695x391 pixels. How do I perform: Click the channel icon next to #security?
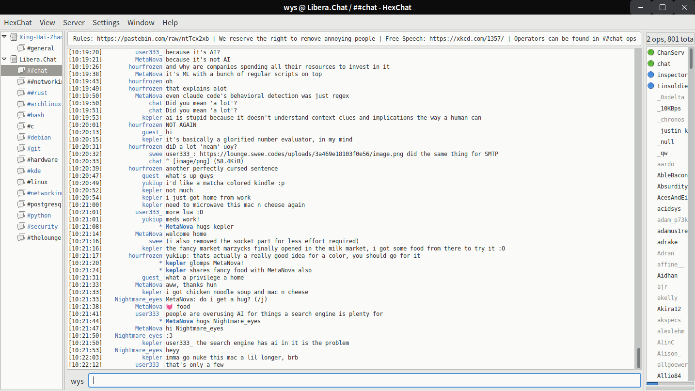(x=21, y=226)
